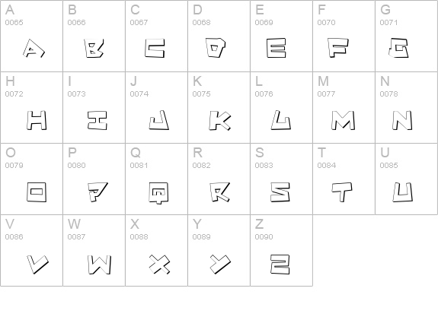The height and width of the screenshot is (320, 438).
Task: Click the letter B glyph preview
Action: click(94, 49)
